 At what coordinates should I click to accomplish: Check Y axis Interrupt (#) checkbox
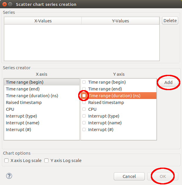(x=84, y=130)
